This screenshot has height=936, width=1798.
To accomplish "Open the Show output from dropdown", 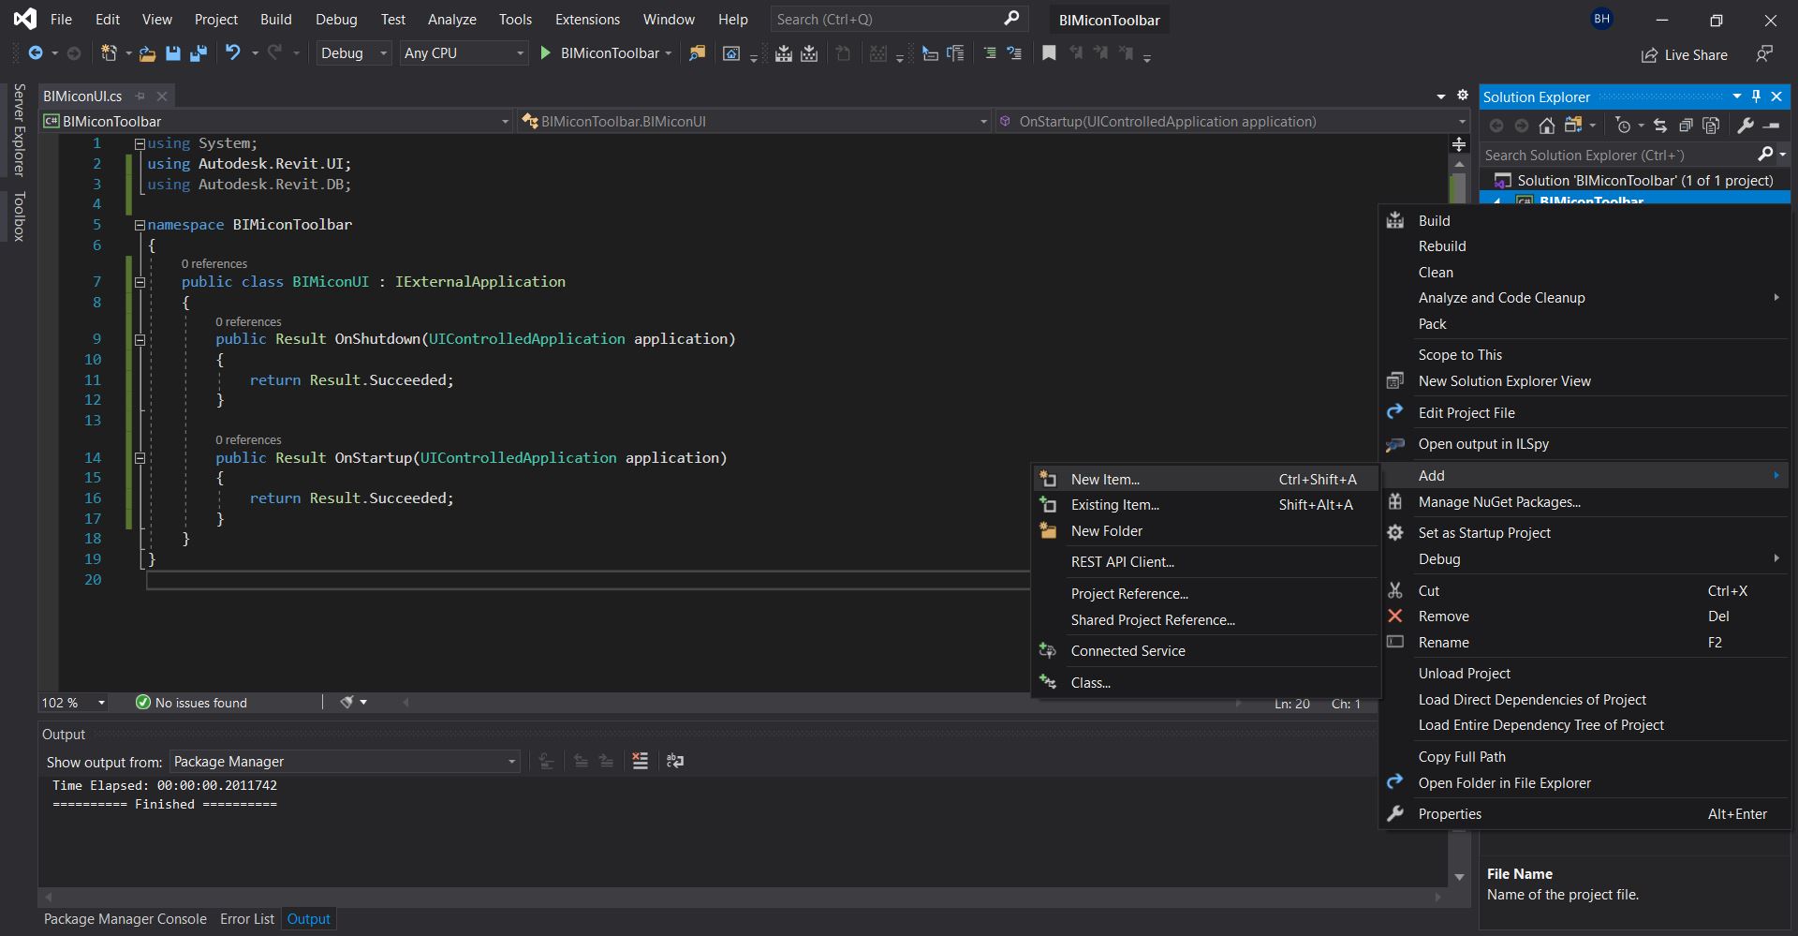I will [344, 761].
